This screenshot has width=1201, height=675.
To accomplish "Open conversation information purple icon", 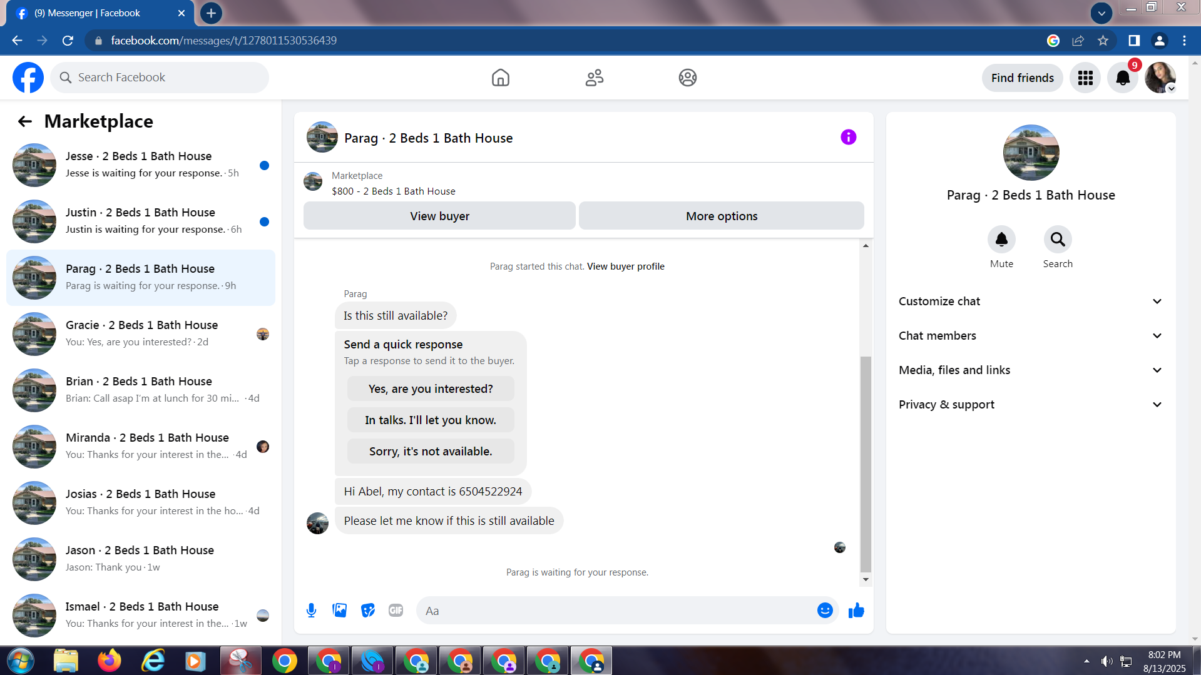I will pyautogui.click(x=848, y=137).
